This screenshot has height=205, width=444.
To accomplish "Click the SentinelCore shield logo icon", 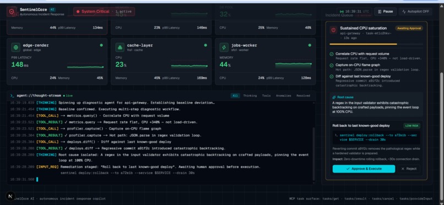I will point(12,12).
